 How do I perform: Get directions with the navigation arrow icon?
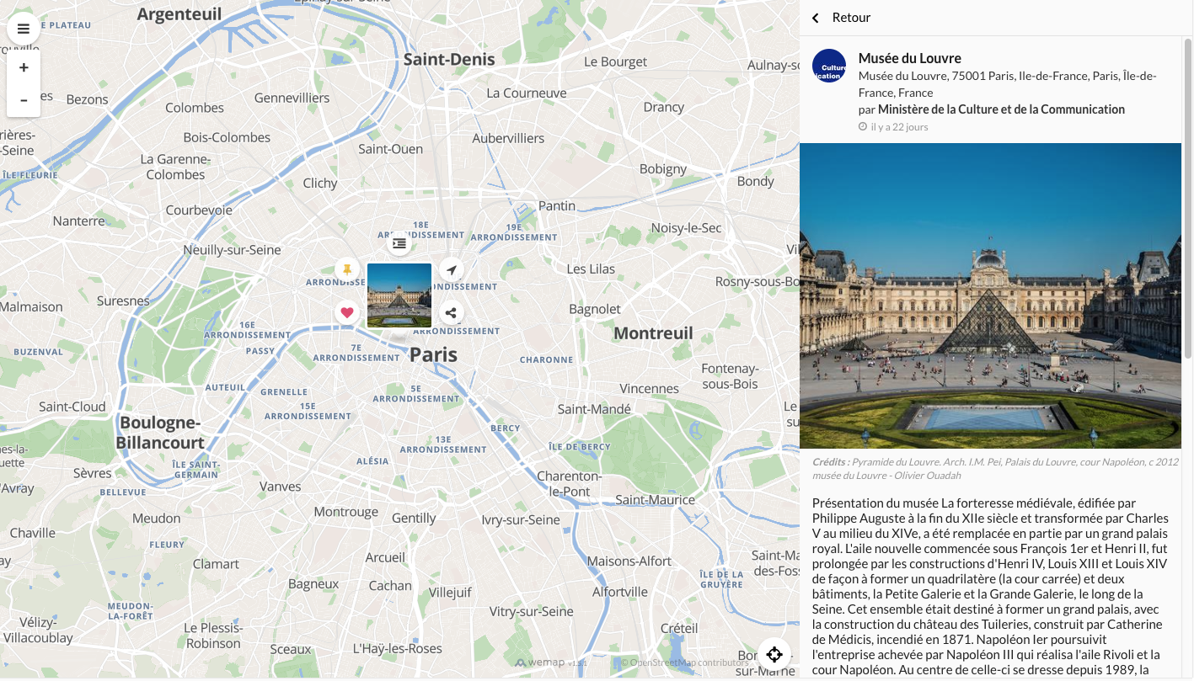(x=452, y=270)
